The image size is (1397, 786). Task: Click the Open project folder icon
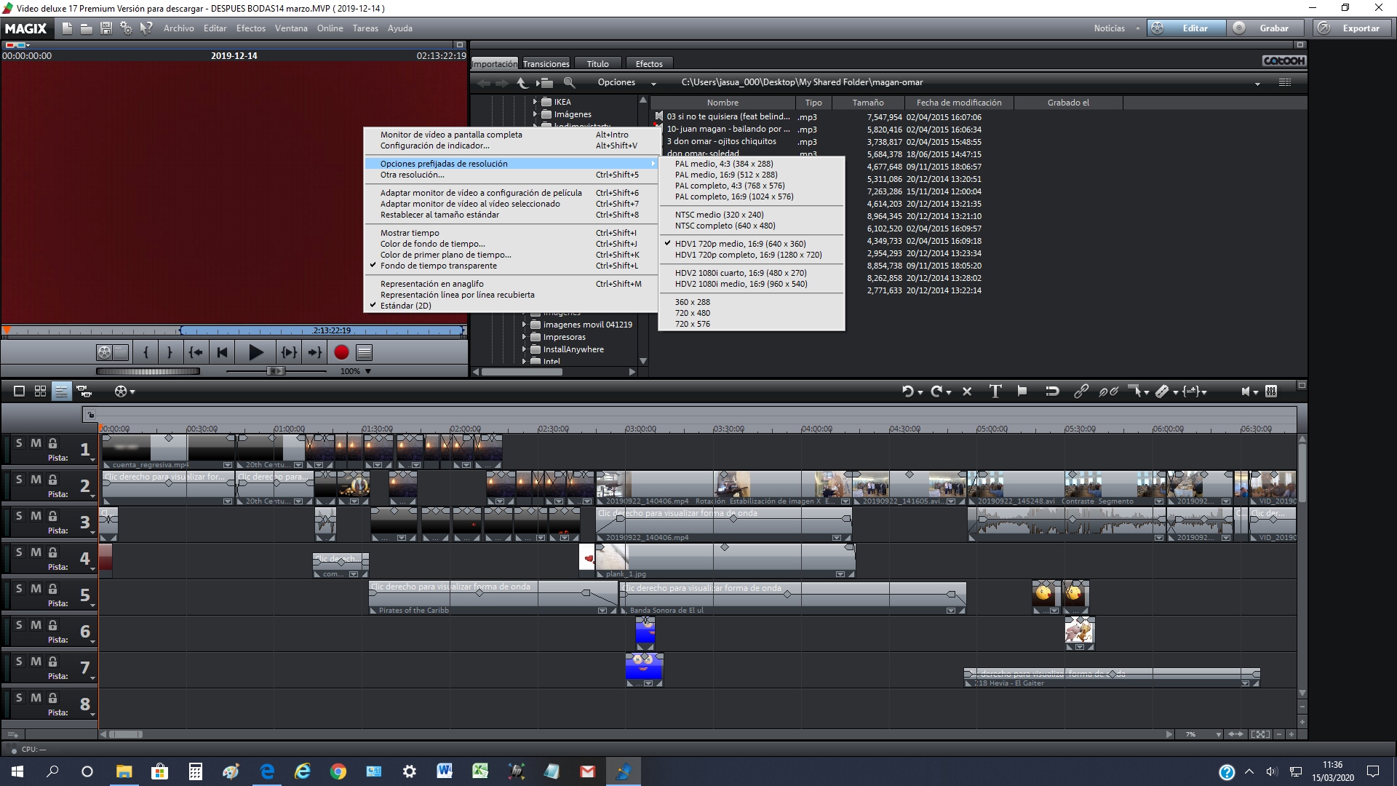click(86, 28)
